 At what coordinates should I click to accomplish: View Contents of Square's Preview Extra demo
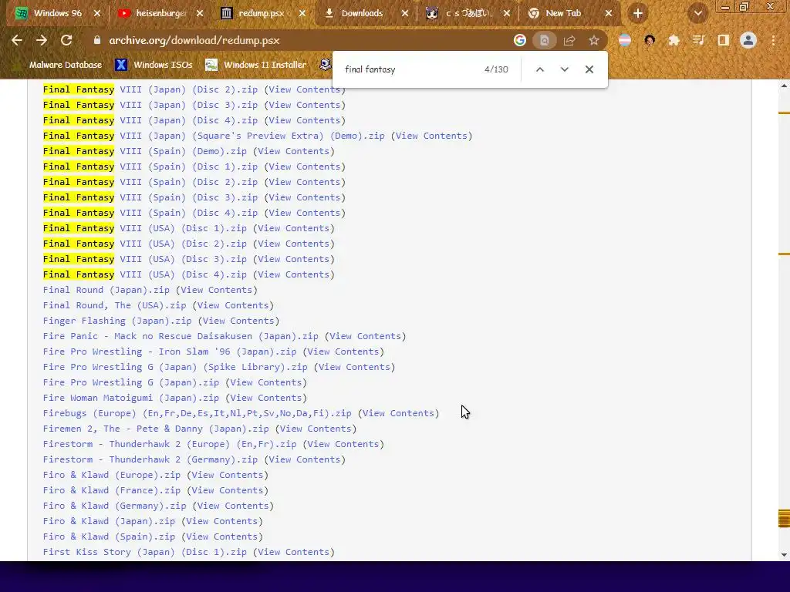pos(432,136)
